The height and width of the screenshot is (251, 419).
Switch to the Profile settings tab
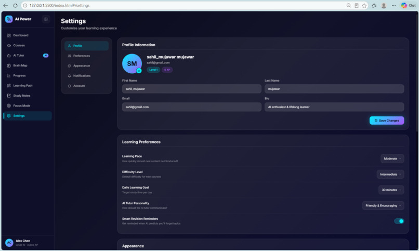[x=86, y=46]
